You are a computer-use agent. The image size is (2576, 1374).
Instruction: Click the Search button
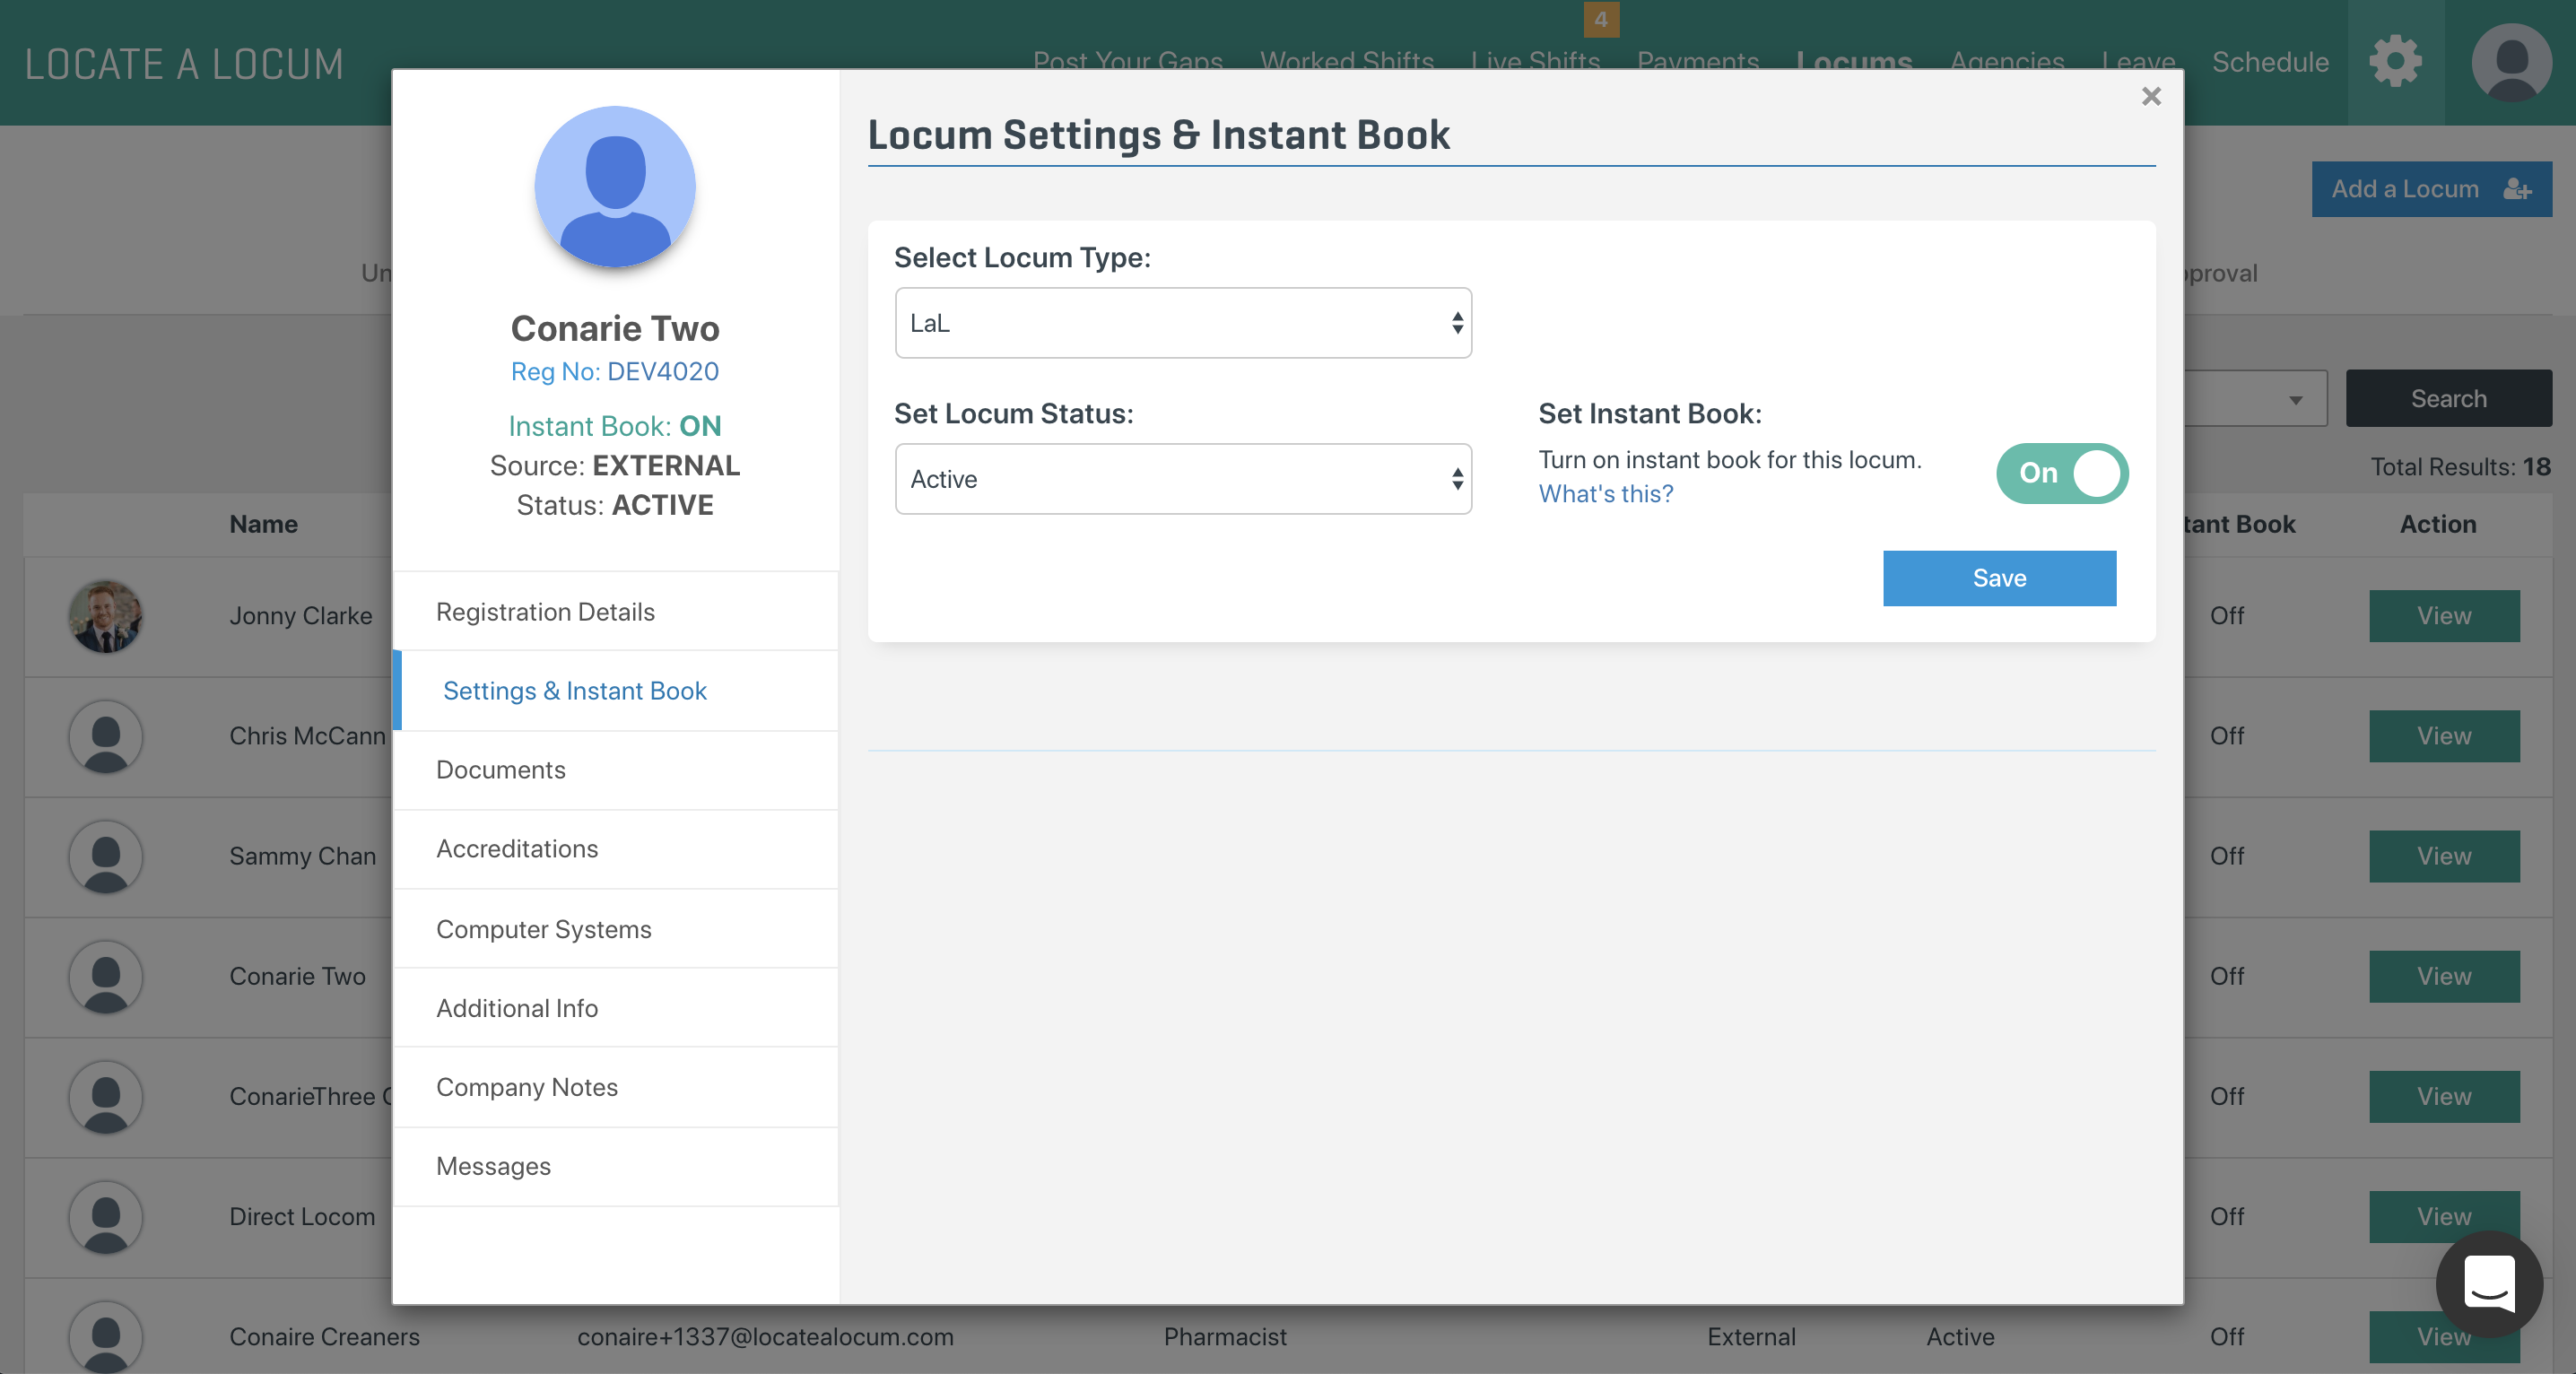[x=2447, y=399]
